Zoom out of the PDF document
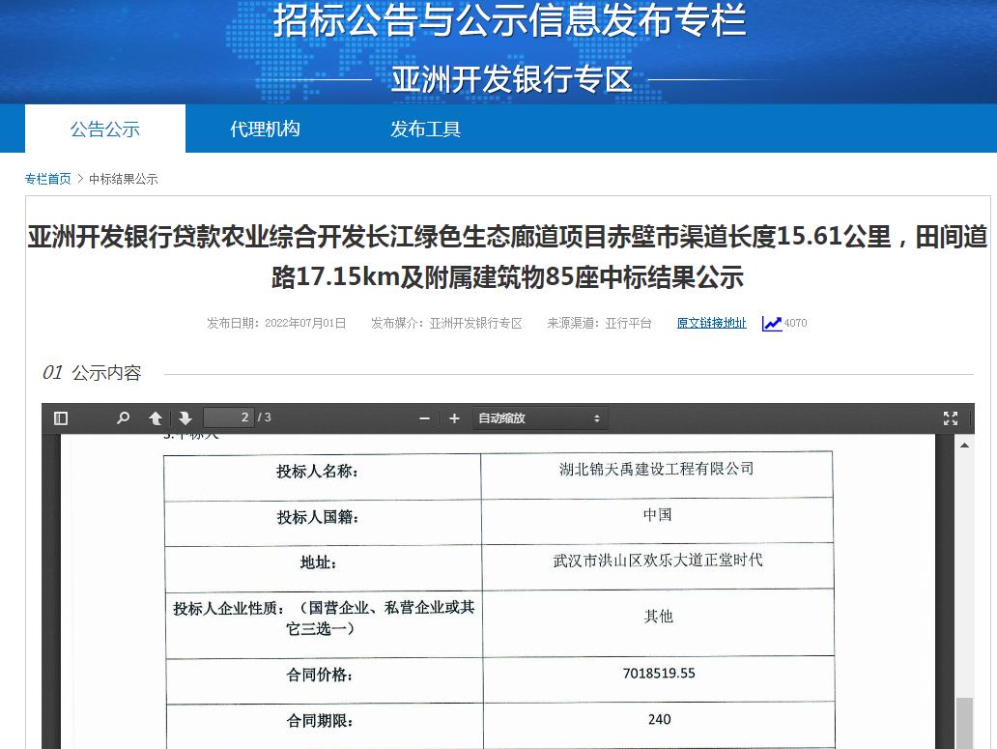 [x=423, y=418]
